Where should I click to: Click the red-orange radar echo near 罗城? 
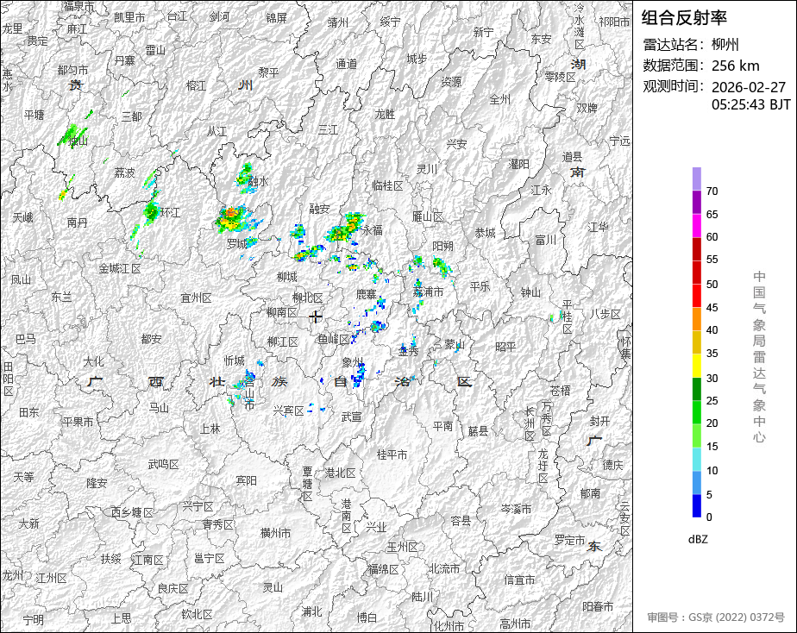tap(231, 218)
